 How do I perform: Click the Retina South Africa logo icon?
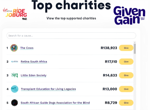(x=15, y=61)
